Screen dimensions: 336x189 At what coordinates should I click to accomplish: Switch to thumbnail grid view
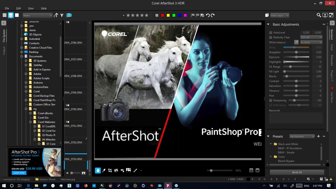click(x=4, y=15)
